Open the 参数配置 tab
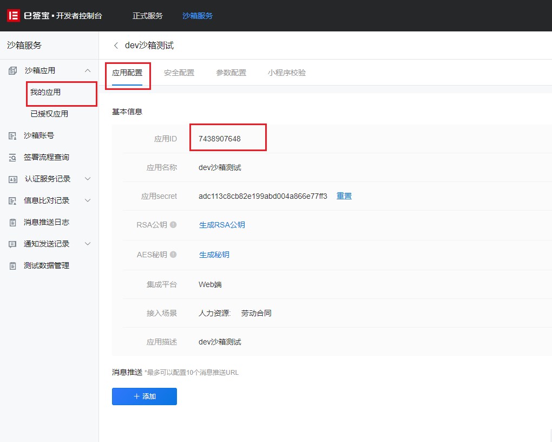 pos(231,73)
